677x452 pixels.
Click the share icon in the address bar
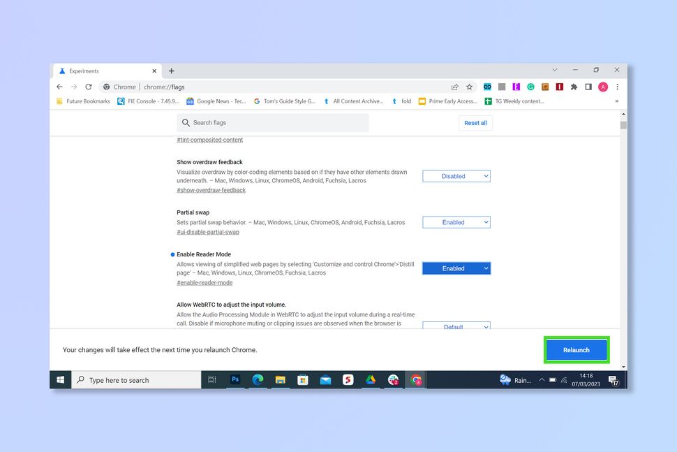click(456, 87)
